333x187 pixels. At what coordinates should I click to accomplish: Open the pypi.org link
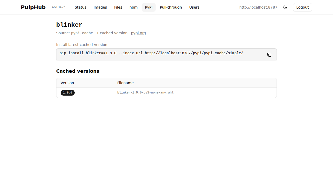tap(138, 33)
